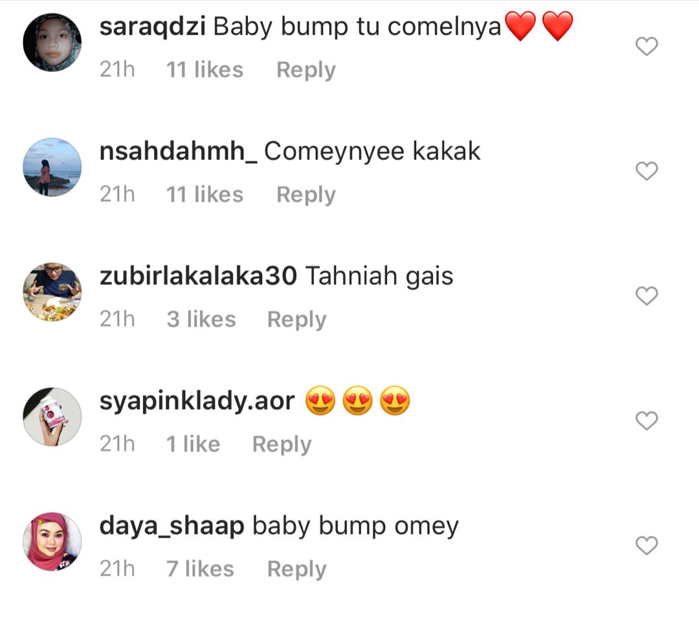View 7 likes on daya_shaap comment
Image resolution: width=699 pixels, height=619 pixels.
(x=200, y=569)
